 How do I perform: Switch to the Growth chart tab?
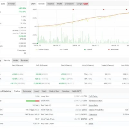tap(41, 4)
